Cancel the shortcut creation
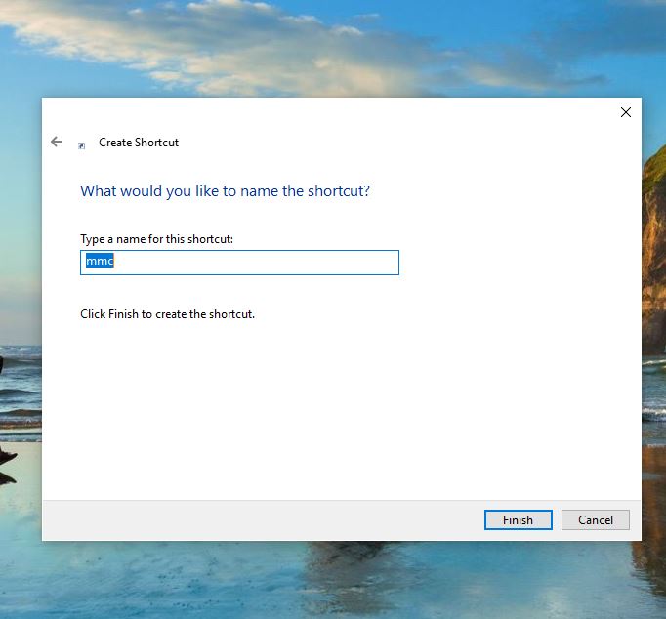666x619 pixels. click(595, 519)
